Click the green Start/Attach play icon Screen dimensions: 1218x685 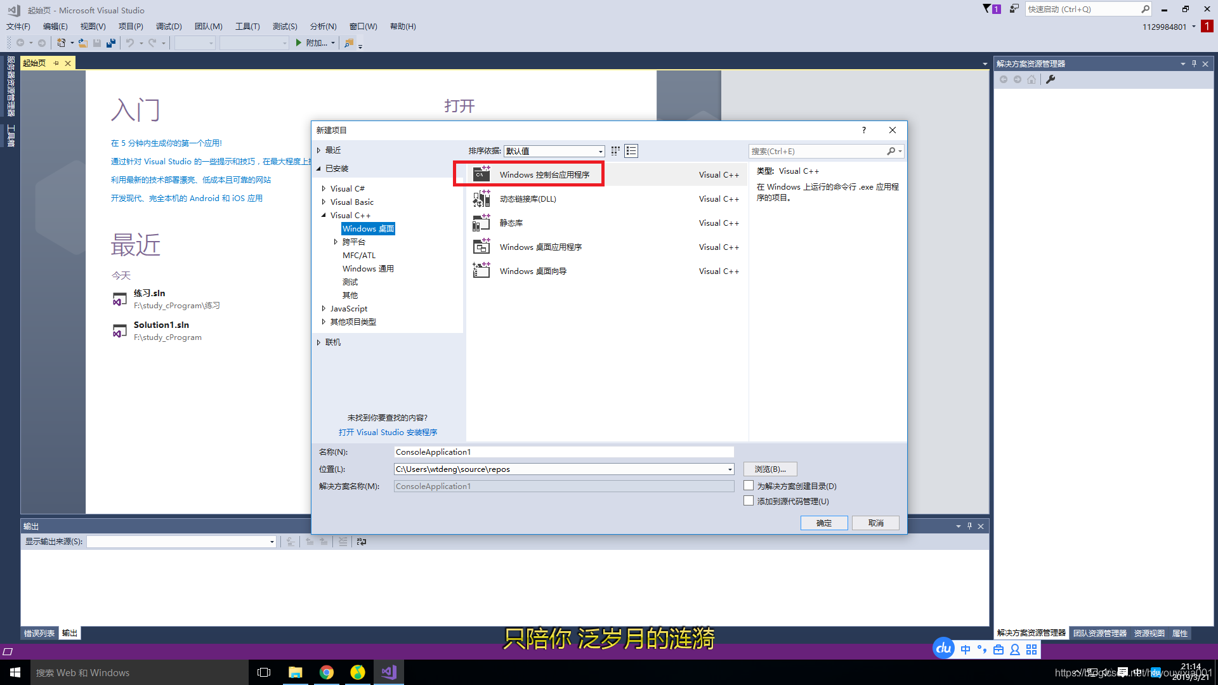click(x=299, y=42)
